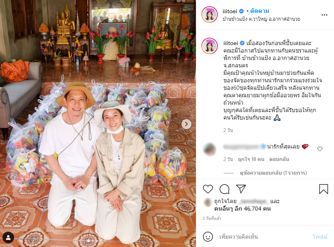Open the comment speech bubble icon
Screen dimensions: 334x247
224,189
